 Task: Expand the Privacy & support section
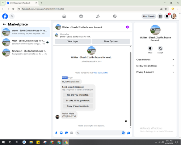pos(155,72)
